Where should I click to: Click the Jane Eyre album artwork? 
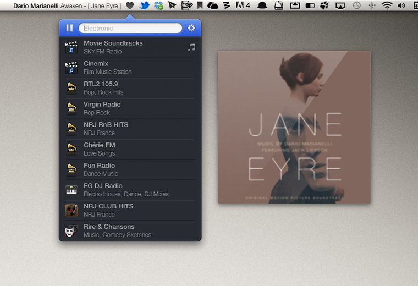pos(294,128)
